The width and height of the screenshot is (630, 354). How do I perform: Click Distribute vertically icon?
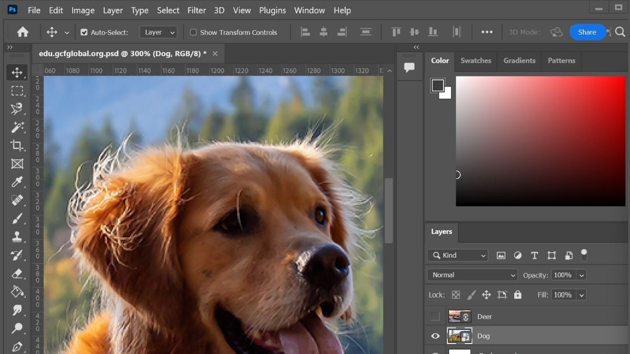pos(366,32)
